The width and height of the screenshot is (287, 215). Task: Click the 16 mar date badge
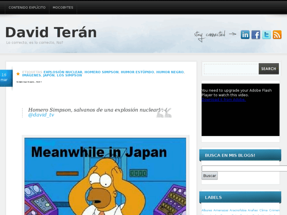pos(6,78)
